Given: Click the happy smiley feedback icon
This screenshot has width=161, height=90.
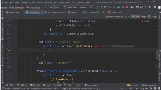Looking at the screenshot, I should pos(155,88).
